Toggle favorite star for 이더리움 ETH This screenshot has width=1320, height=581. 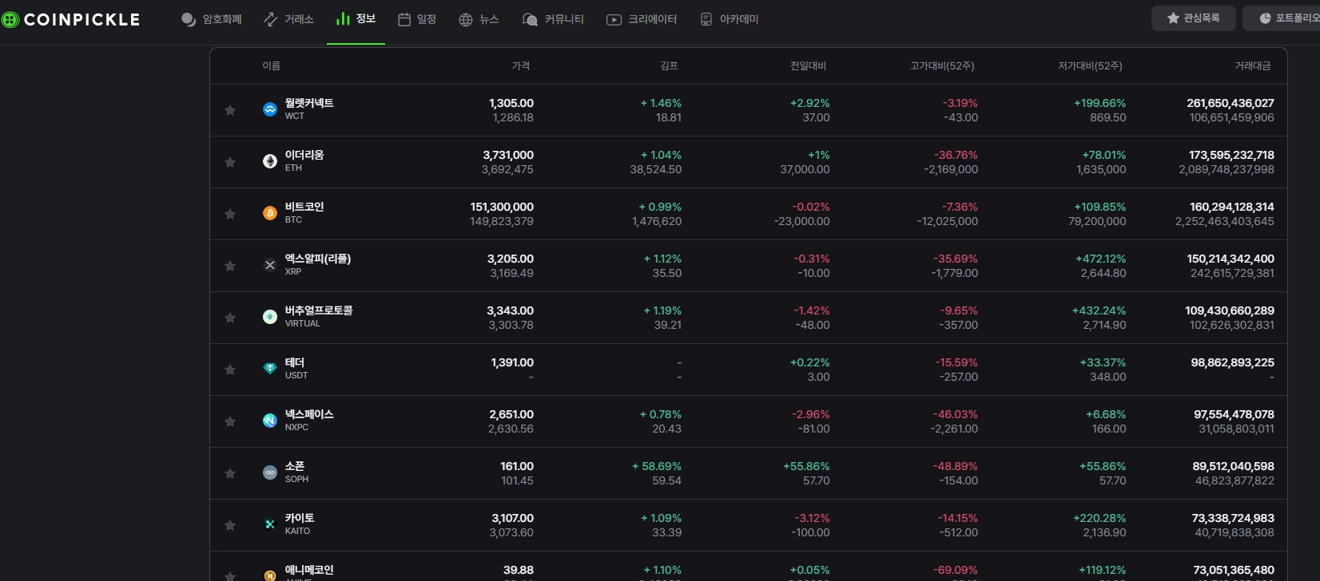[230, 162]
